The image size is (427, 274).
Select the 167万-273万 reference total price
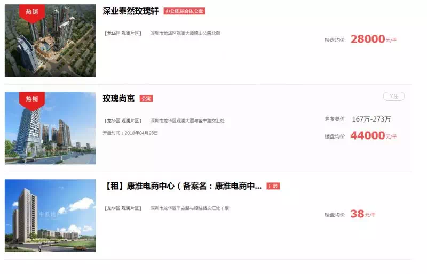point(371,119)
